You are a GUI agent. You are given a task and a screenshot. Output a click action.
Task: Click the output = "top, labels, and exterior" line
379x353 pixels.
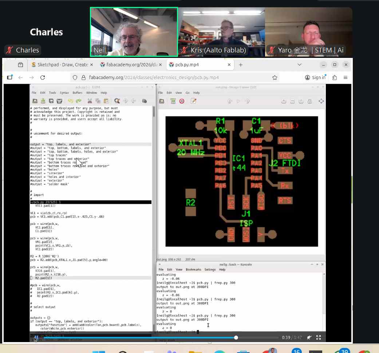(60, 144)
